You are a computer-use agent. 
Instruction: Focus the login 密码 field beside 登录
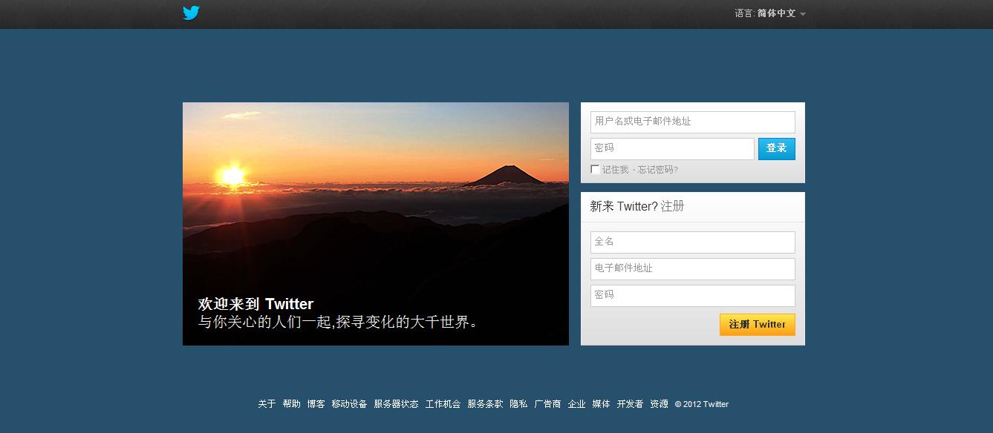(672, 148)
